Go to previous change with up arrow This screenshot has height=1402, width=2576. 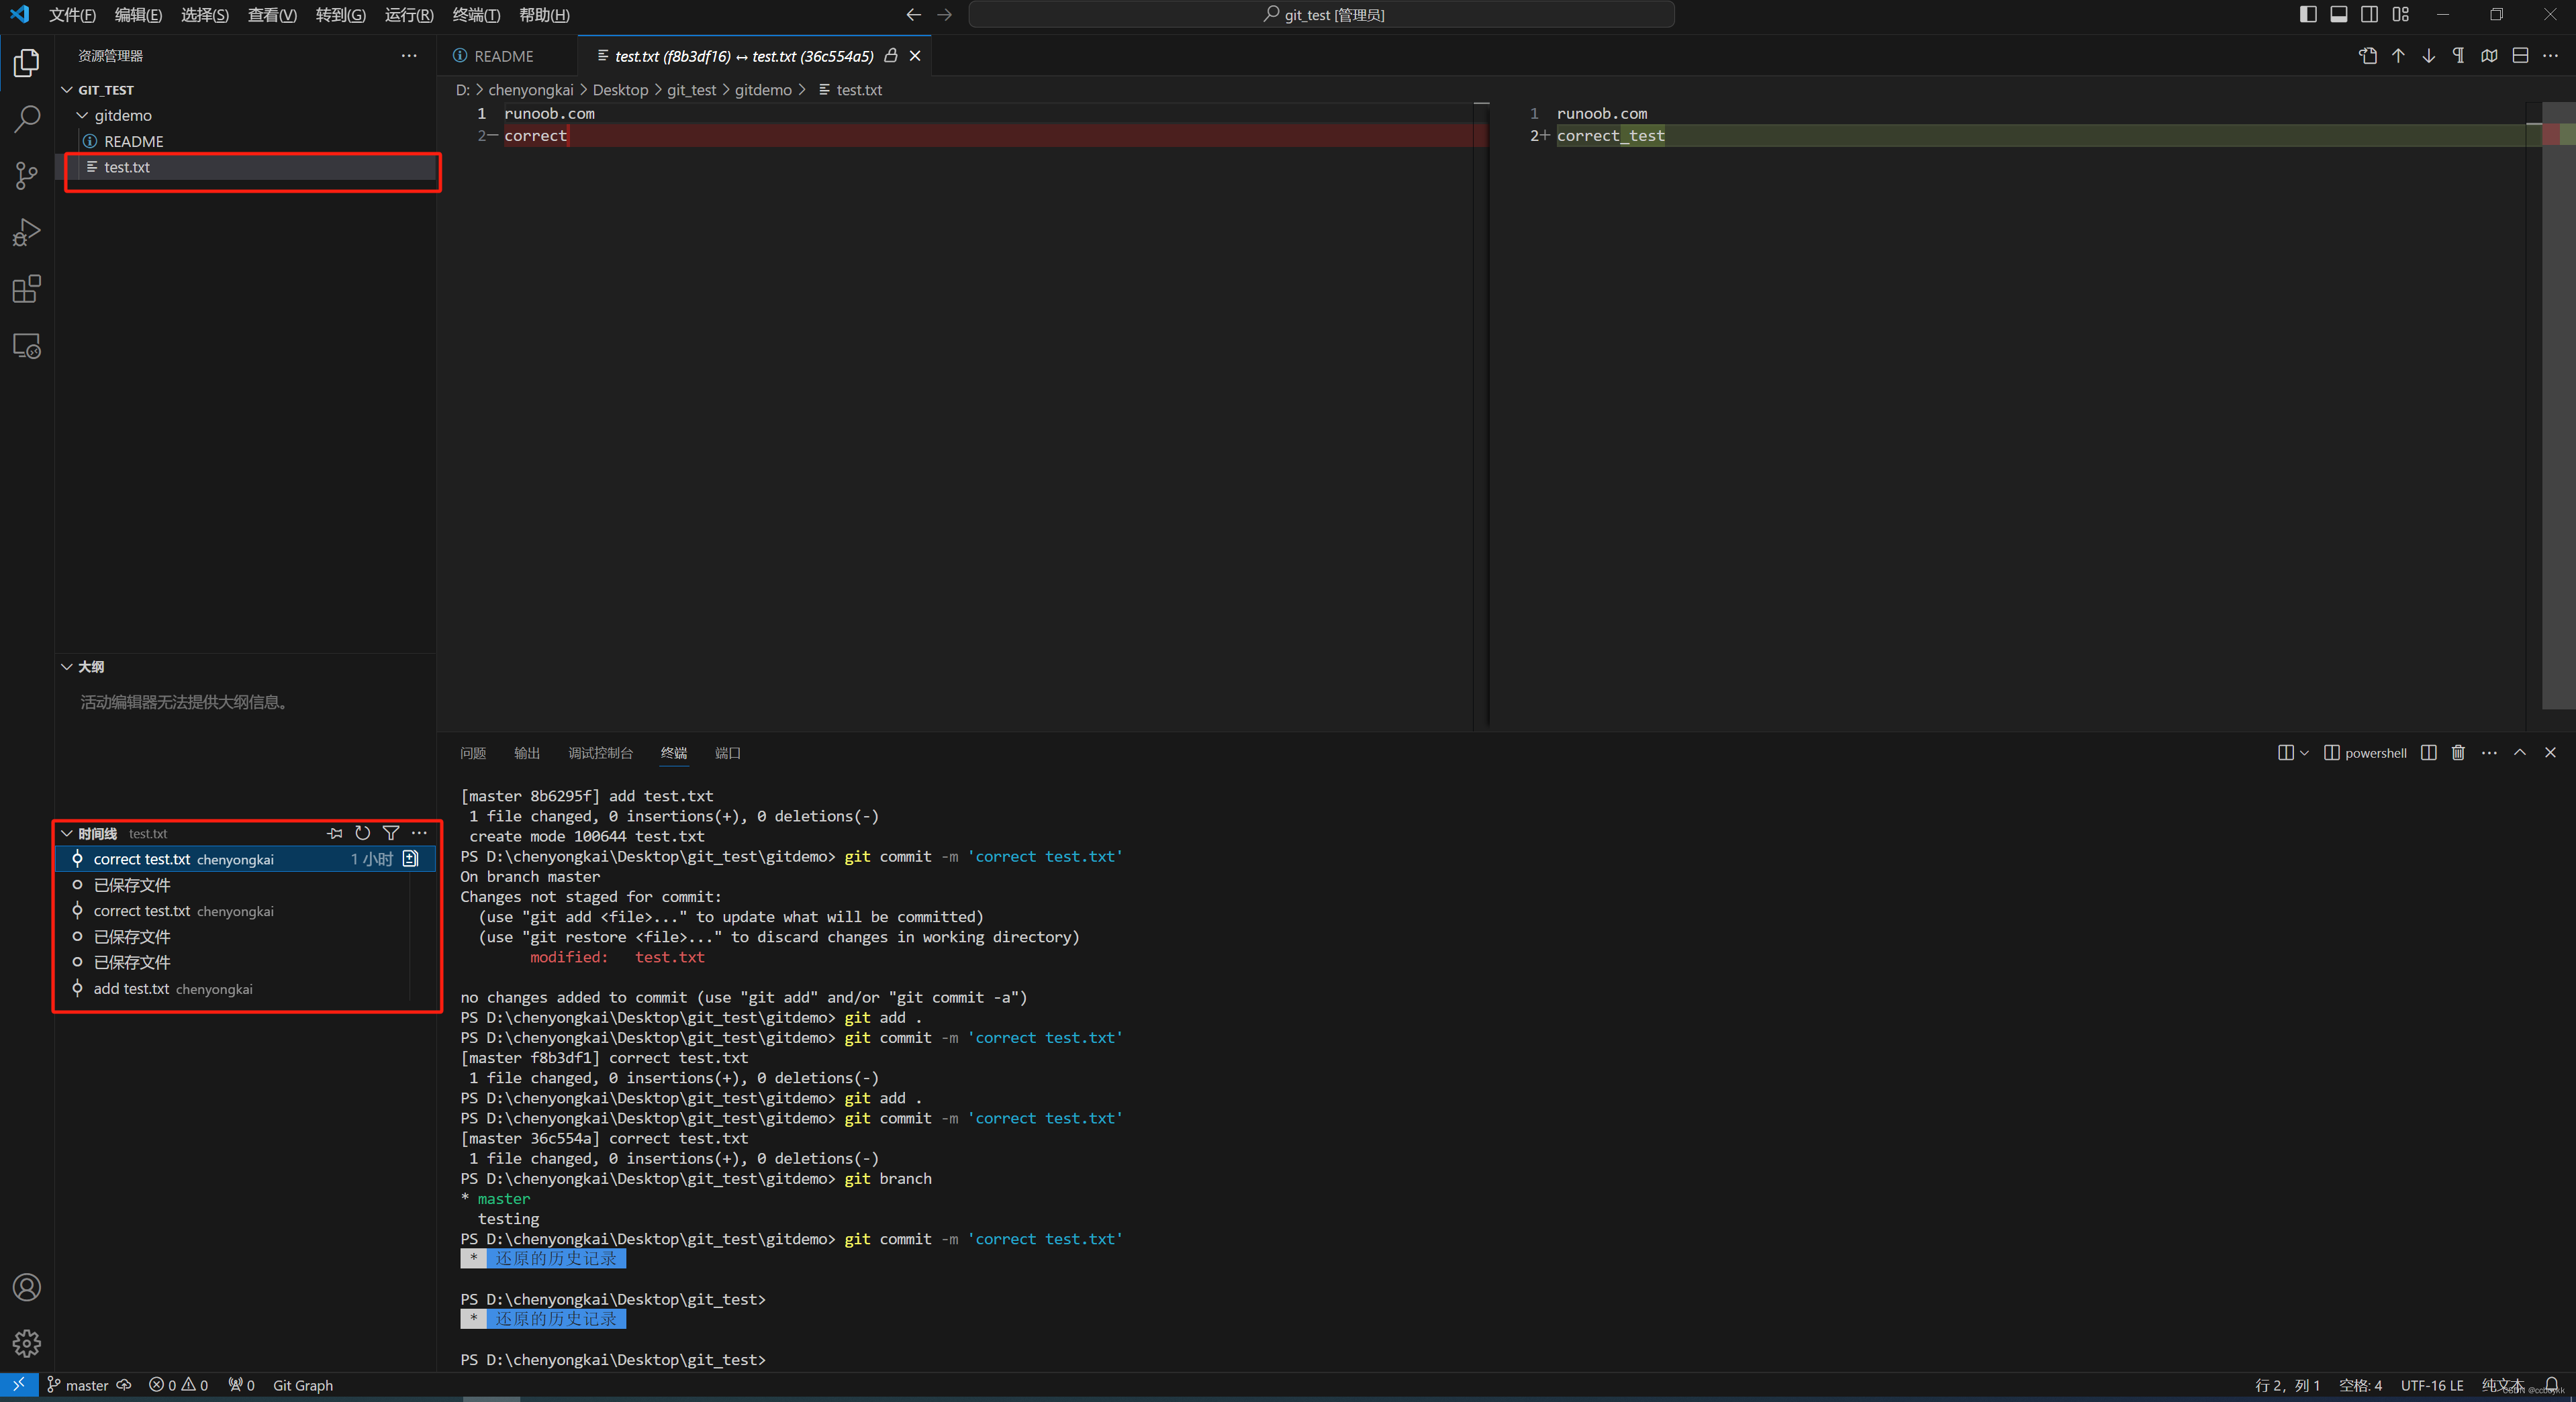click(x=2398, y=56)
